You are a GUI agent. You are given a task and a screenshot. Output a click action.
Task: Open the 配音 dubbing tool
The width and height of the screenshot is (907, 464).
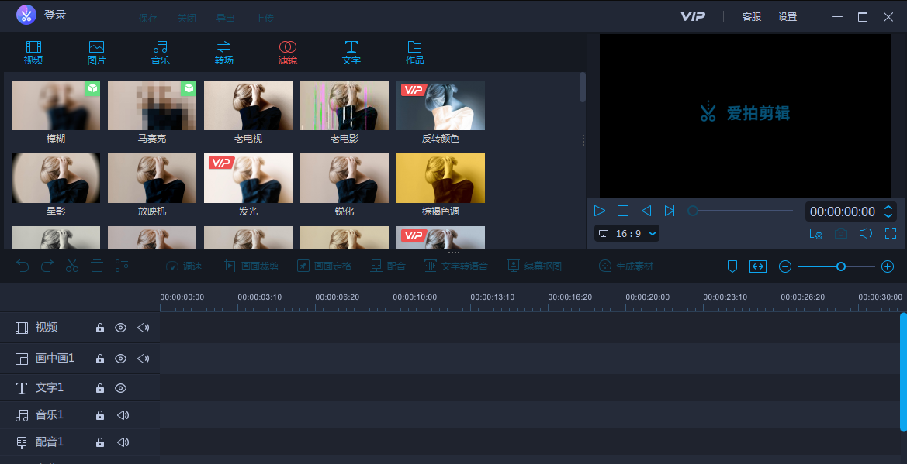click(x=388, y=266)
